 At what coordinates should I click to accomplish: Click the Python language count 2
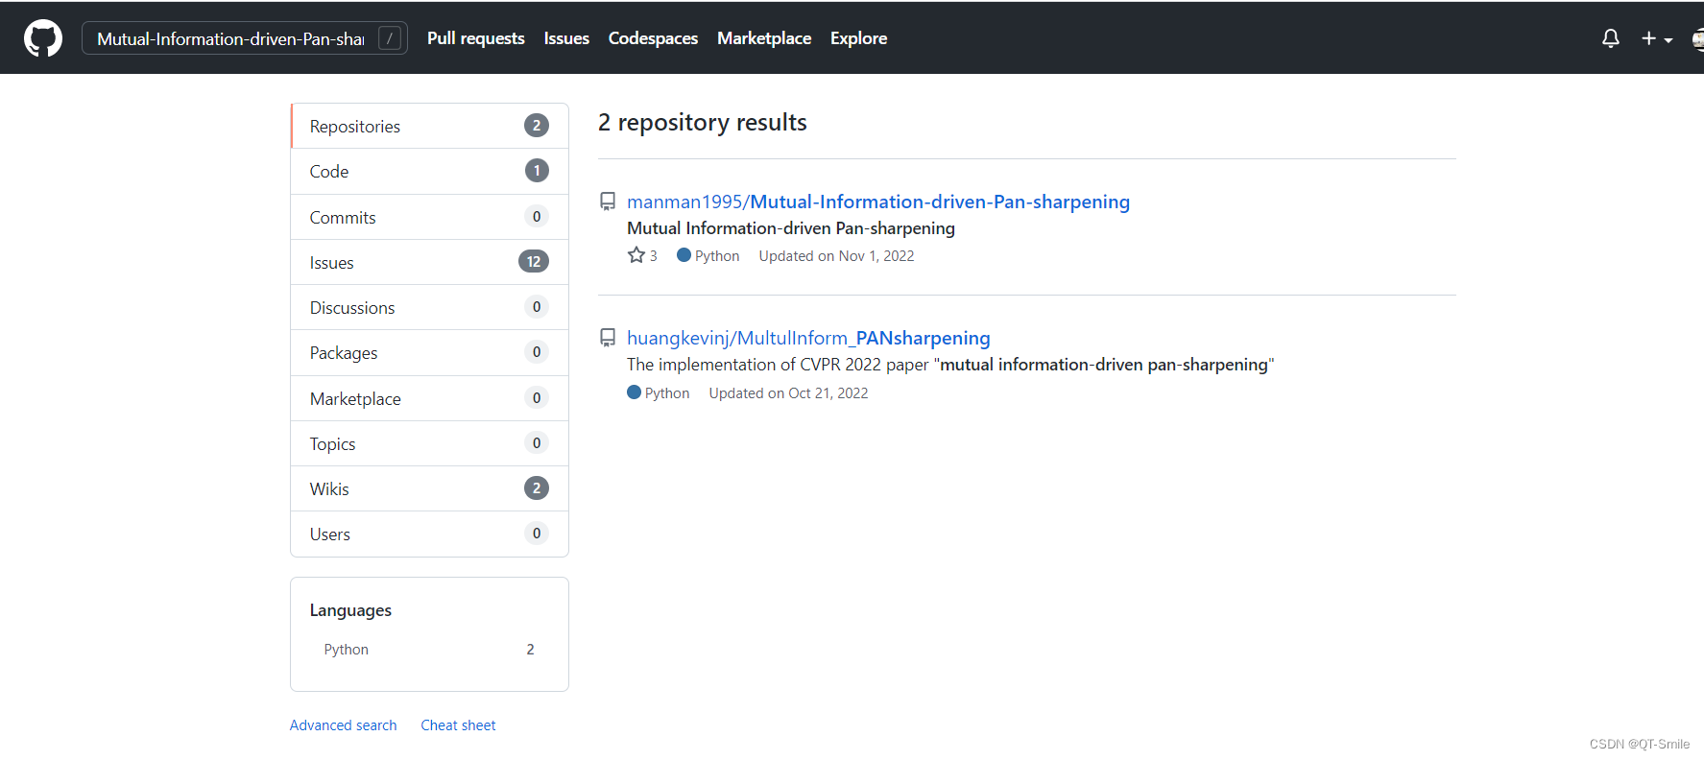coord(530,650)
